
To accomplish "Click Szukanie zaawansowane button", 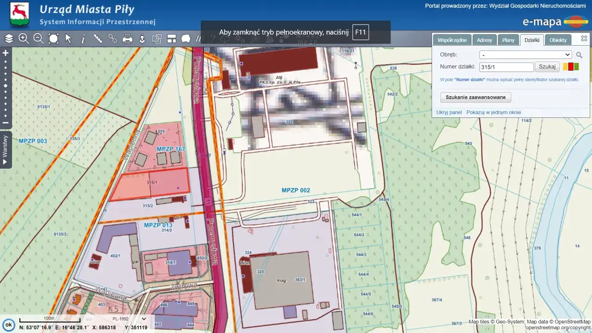I will (475, 97).
